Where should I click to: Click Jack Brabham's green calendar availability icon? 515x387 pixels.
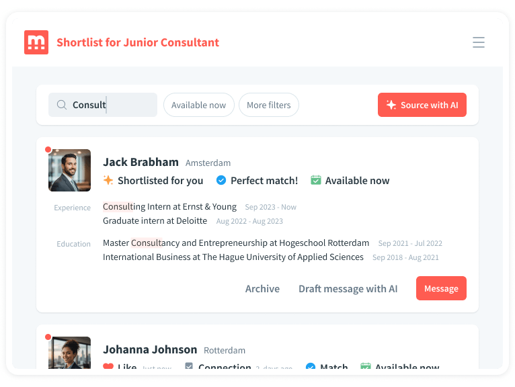click(x=316, y=180)
